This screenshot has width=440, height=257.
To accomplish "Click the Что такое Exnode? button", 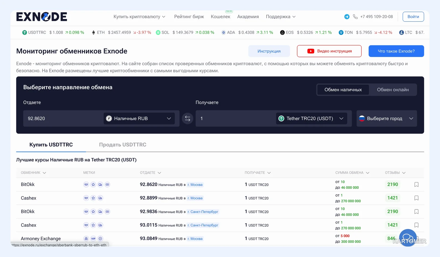I will coord(396,51).
